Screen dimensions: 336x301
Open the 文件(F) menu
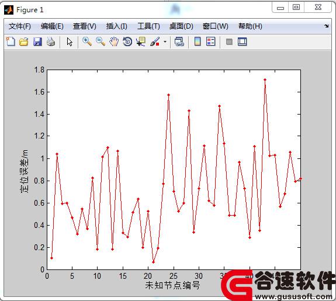tap(19, 26)
